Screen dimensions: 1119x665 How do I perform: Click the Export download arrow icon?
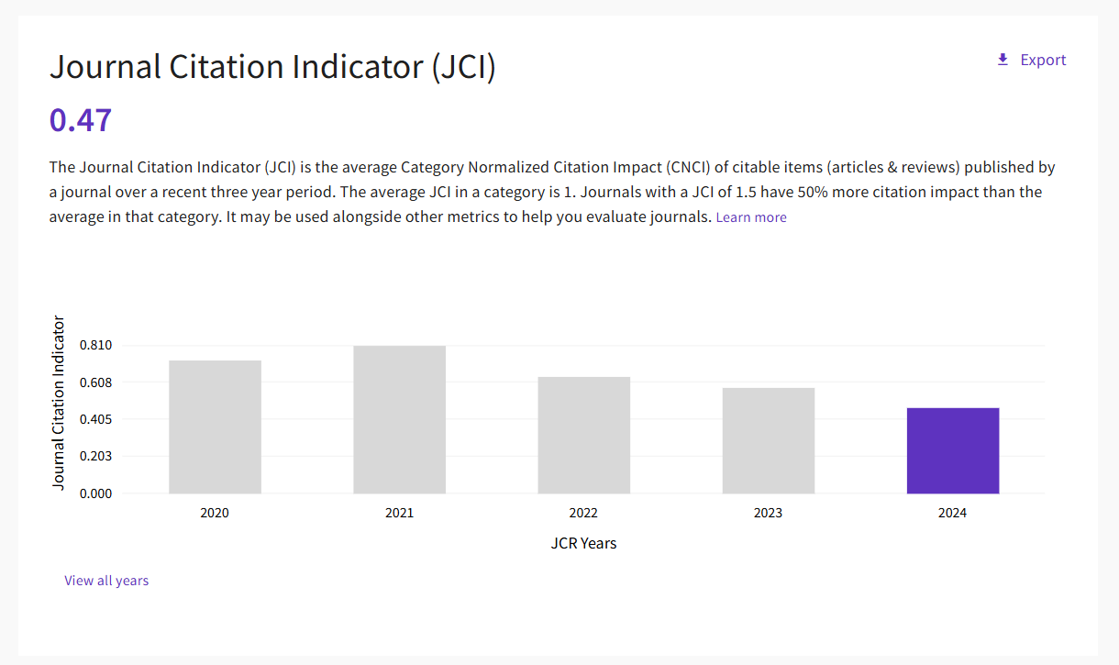tap(1003, 60)
